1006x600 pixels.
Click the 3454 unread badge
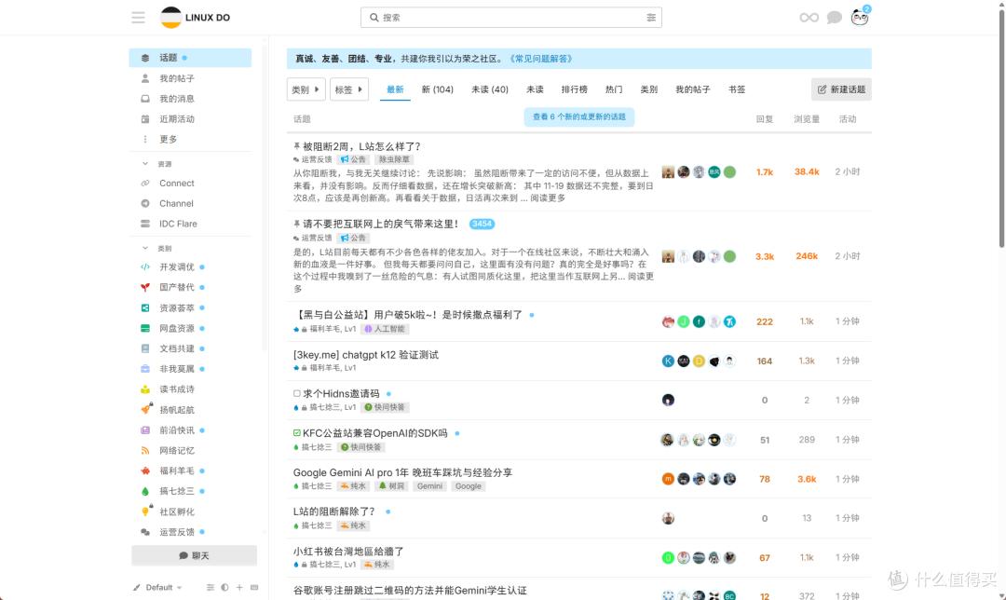482,224
